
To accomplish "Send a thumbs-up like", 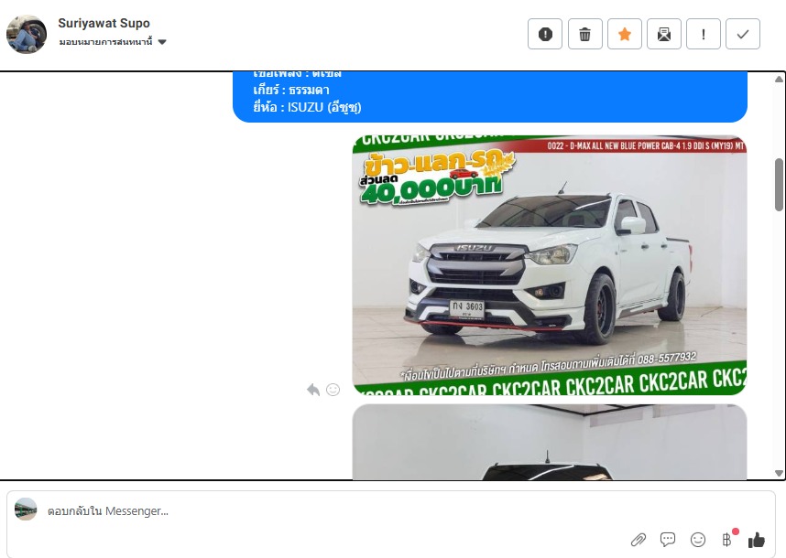I will pos(756,540).
